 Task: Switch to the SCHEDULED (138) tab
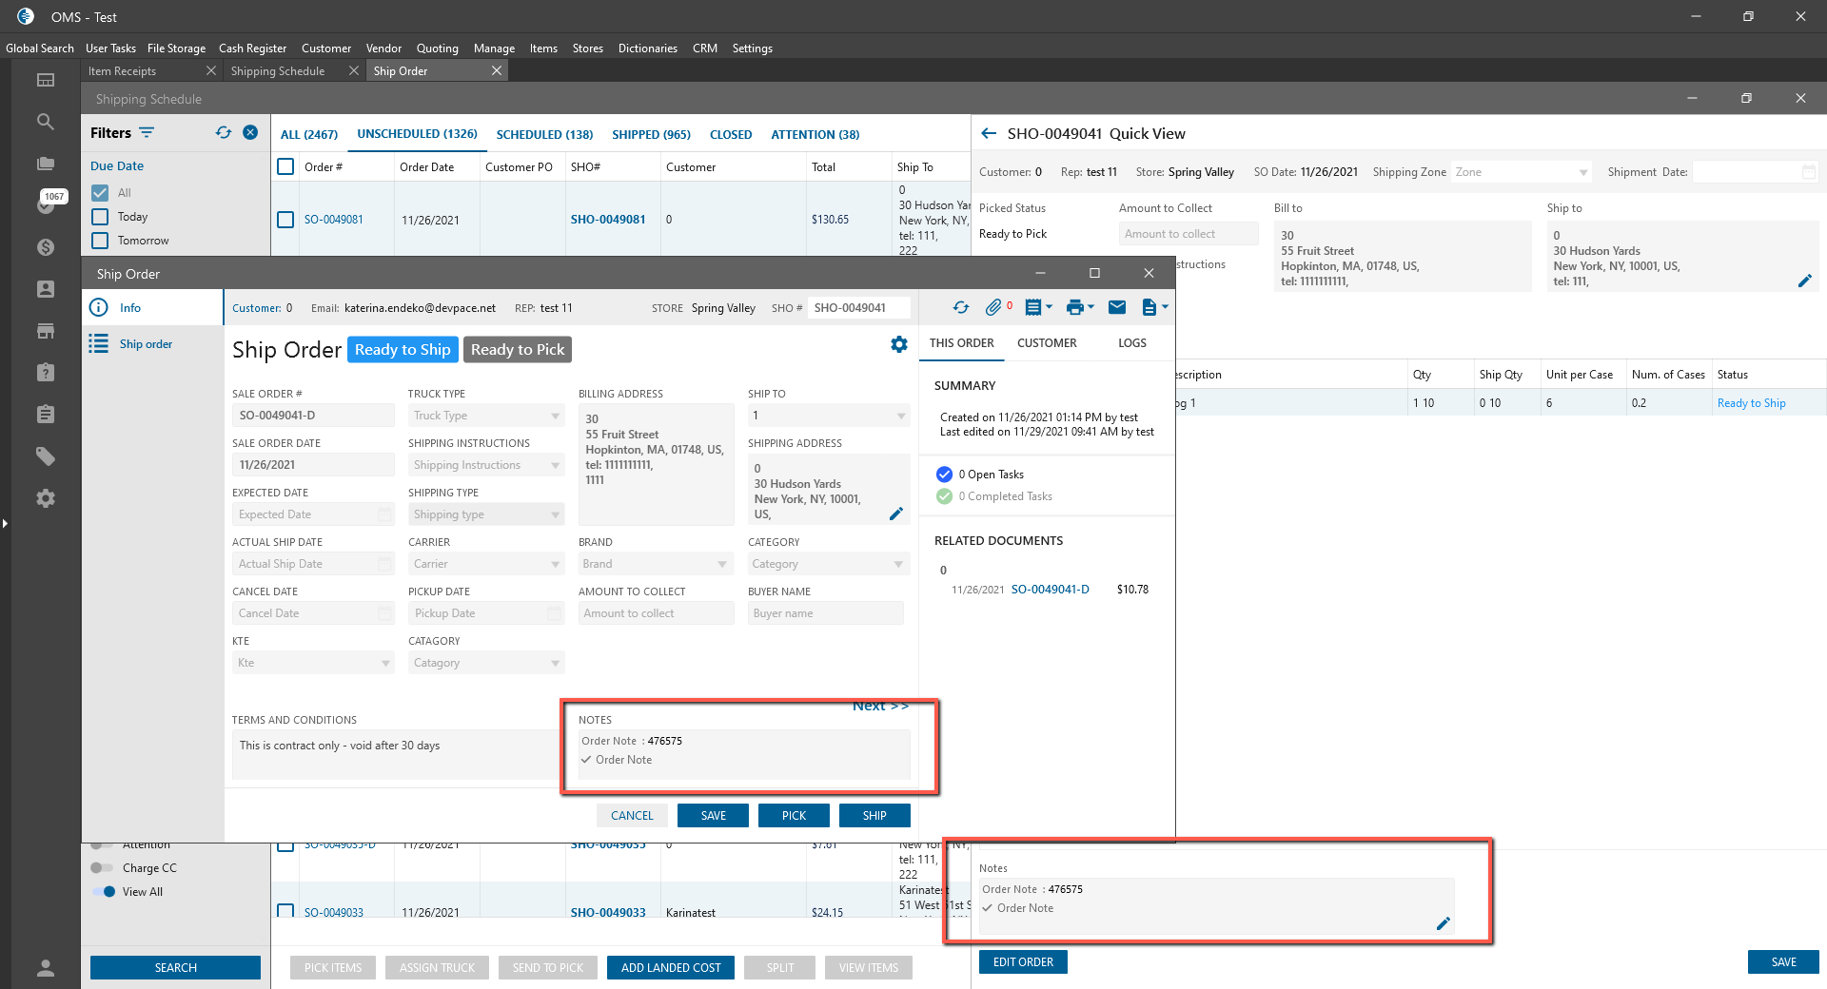coord(544,135)
